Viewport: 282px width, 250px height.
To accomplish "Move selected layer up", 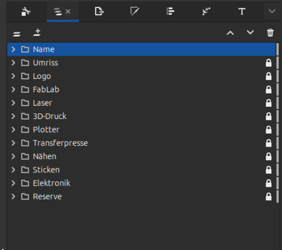I will coord(230,33).
